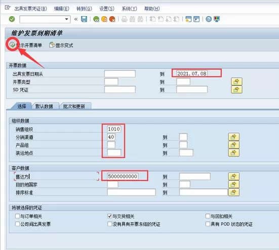Uncheck the 与交货相关 checkbox

tap(109, 216)
